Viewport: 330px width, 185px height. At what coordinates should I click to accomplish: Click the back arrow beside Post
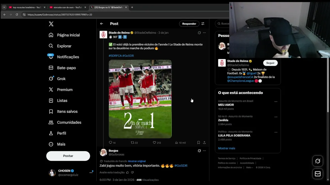[102, 24]
